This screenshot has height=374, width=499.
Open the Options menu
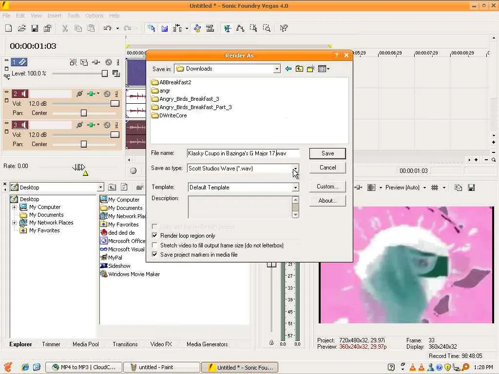pos(94,16)
